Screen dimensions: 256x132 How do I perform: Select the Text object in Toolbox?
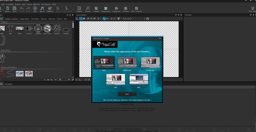tap(10, 30)
